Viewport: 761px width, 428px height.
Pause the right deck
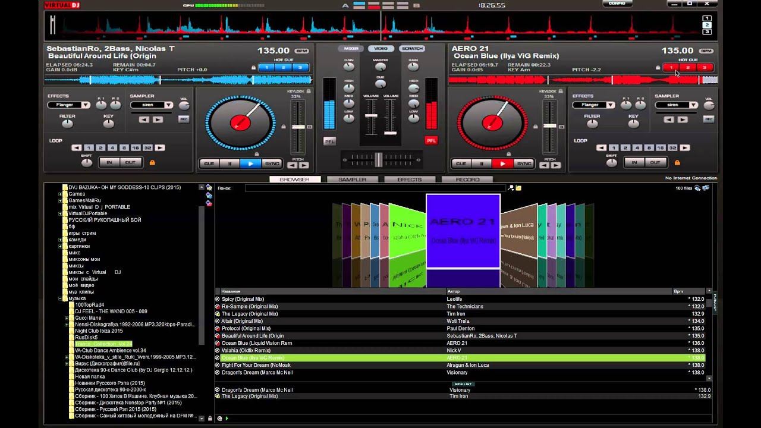pos(482,163)
